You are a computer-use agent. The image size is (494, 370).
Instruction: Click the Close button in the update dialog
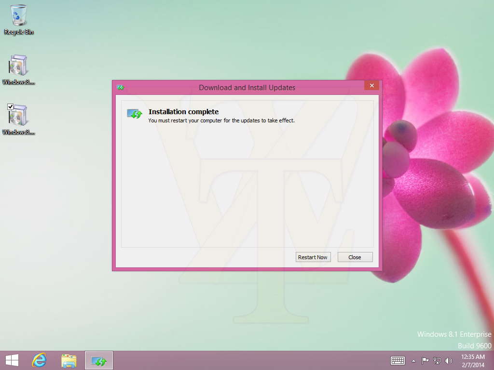pyautogui.click(x=355, y=257)
